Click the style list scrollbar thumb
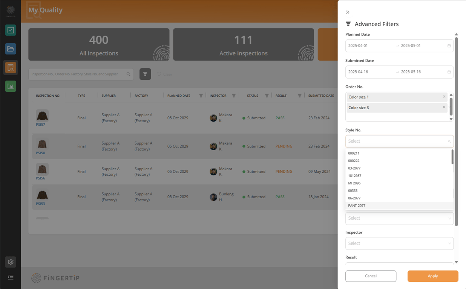Viewport: 466px width, 289px height. click(x=452, y=157)
